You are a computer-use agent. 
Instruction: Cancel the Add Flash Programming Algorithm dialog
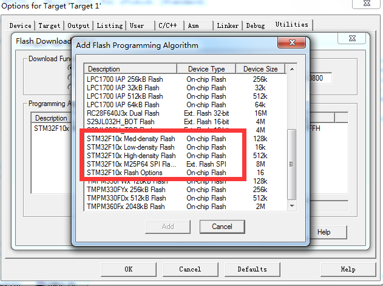point(222,227)
